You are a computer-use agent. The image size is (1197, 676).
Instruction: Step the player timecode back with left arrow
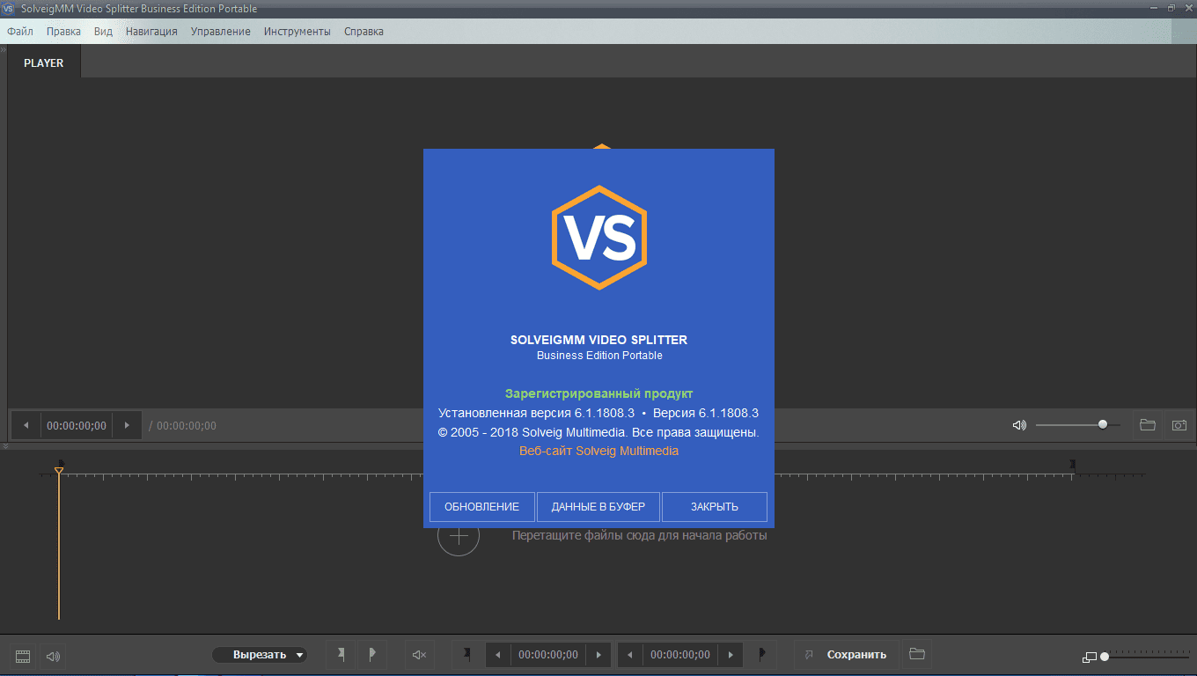(x=26, y=426)
